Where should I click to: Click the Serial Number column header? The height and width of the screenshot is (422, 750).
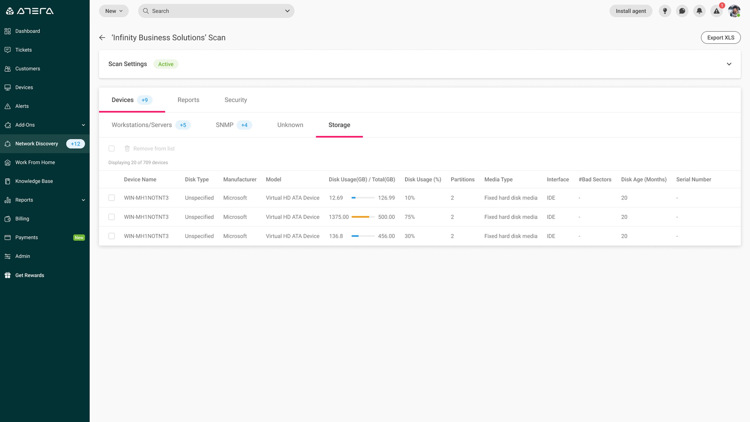tap(693, 180)
